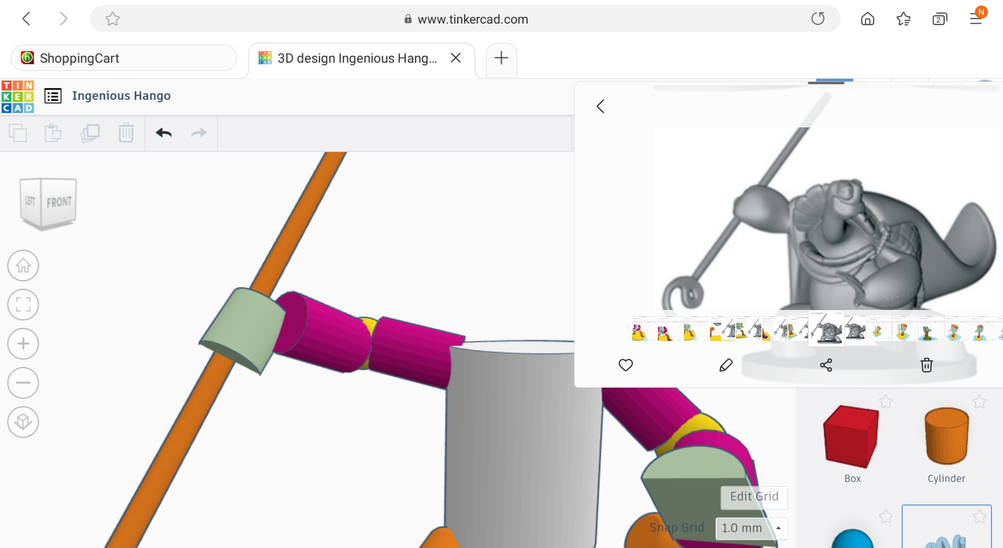The height and width of the screenshot is (548, 1003).
Task: Go back using the image viewer chevron
Action: 600,106
